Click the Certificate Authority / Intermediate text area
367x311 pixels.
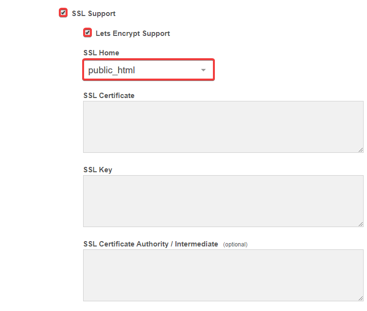(x=223, y=275)
